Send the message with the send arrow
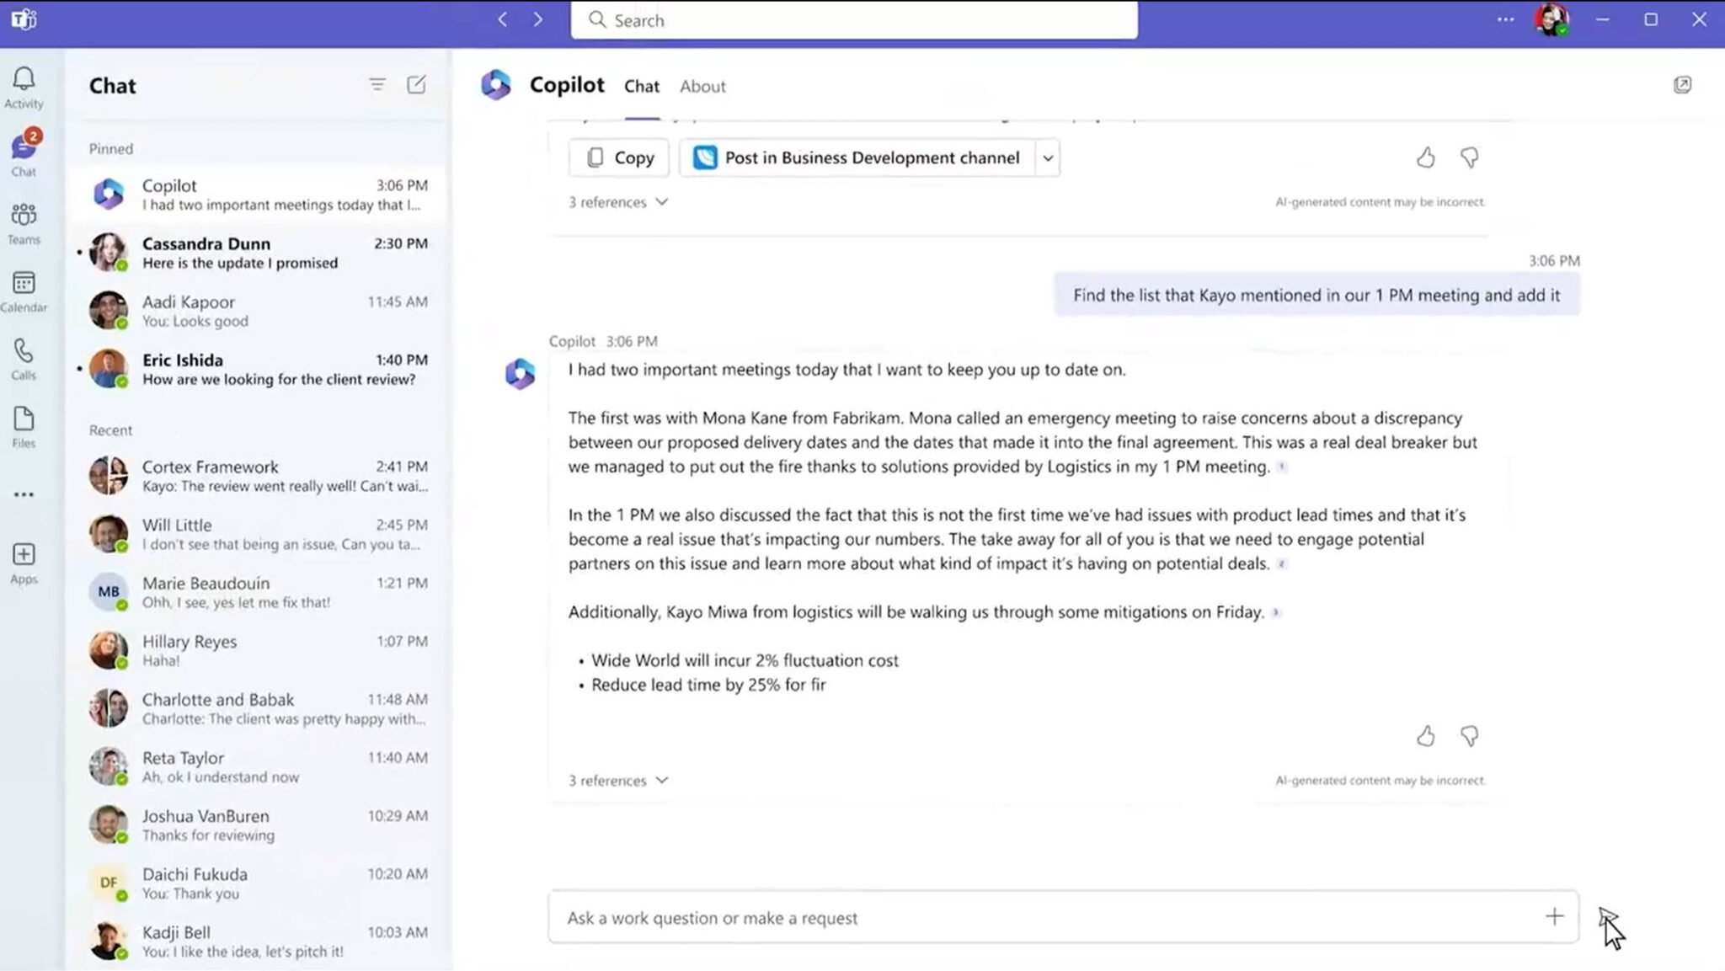Screen dimensions: 1725x971 tap(1606, 917)
